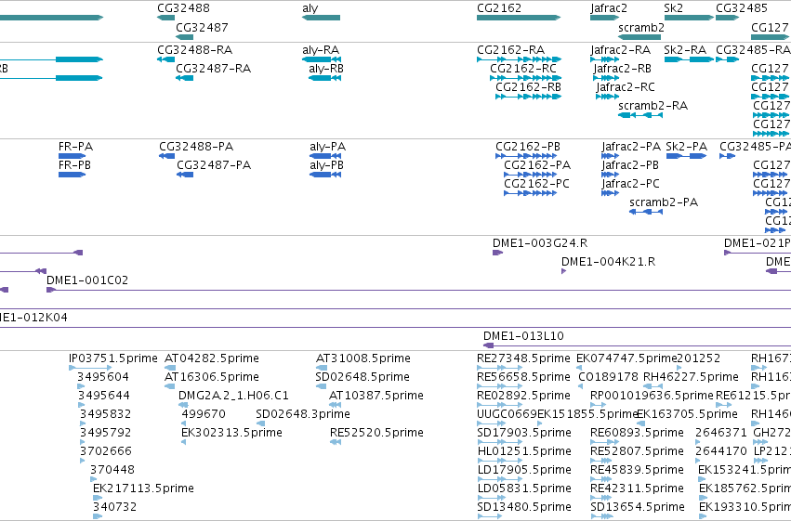Select the aly gene arrow
This screenshot has height=521, width=791.
point(321,18)
